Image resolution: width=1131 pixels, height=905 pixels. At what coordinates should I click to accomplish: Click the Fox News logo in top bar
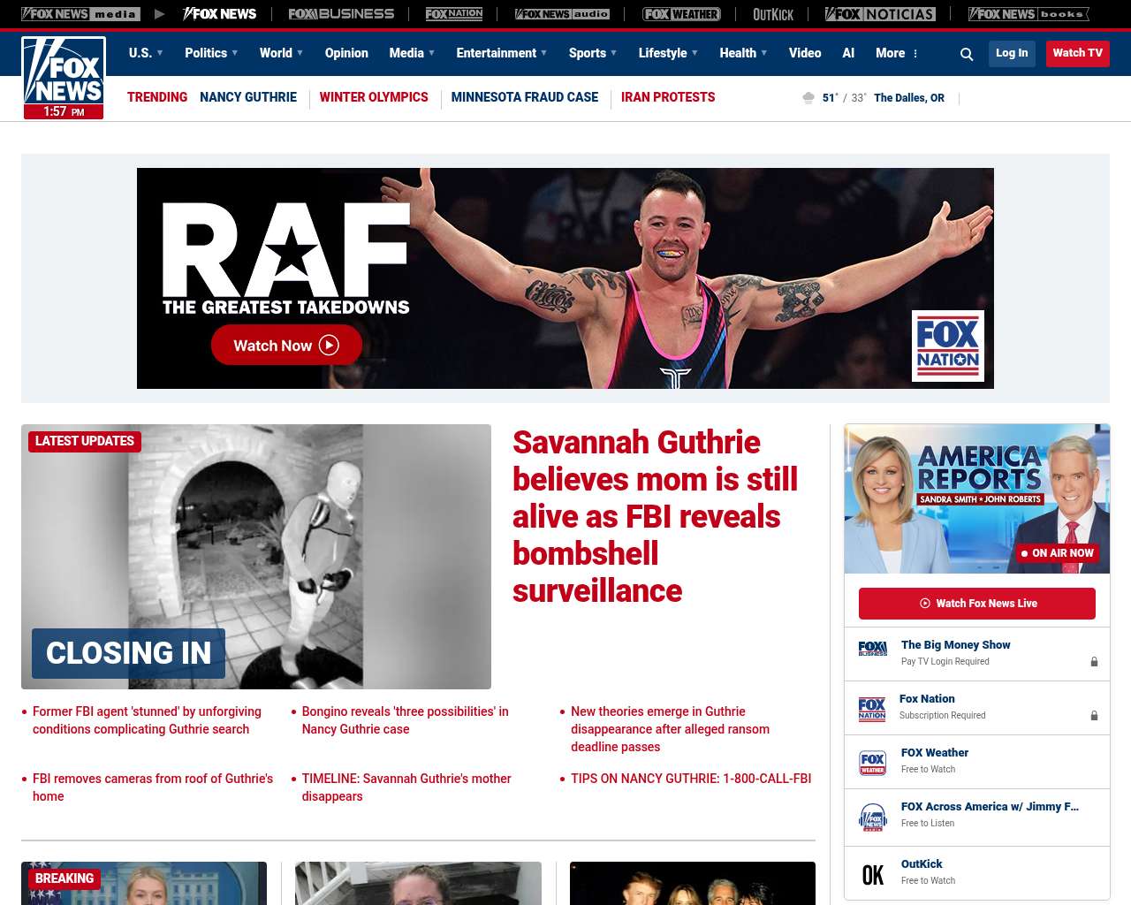[219, 14]
